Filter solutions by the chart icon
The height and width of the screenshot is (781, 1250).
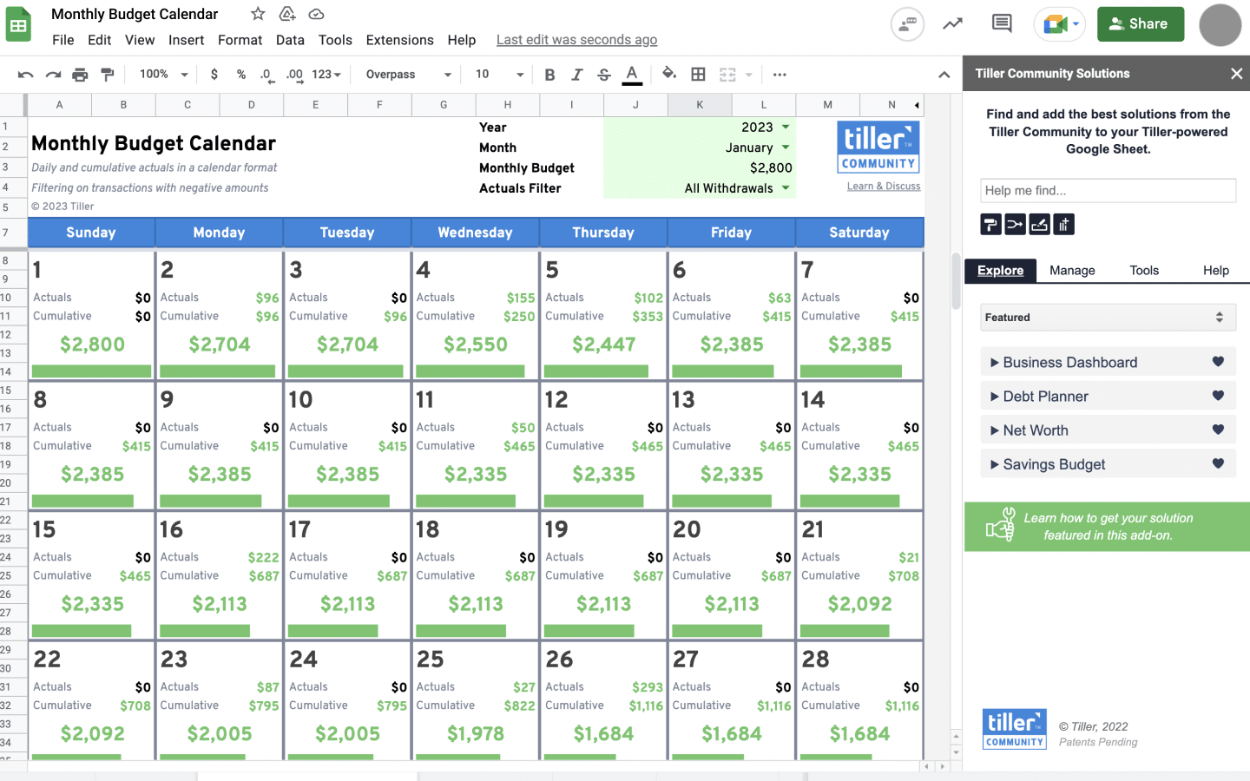tap(1064, 224)
